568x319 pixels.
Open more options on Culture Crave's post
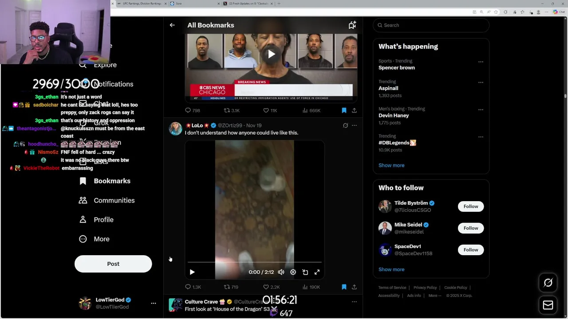tap(354, 302)
